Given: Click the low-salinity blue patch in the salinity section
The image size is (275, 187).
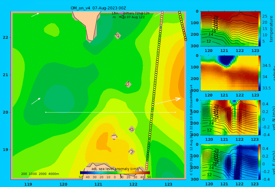Looking at the screenshot, I should click(226, 61).
